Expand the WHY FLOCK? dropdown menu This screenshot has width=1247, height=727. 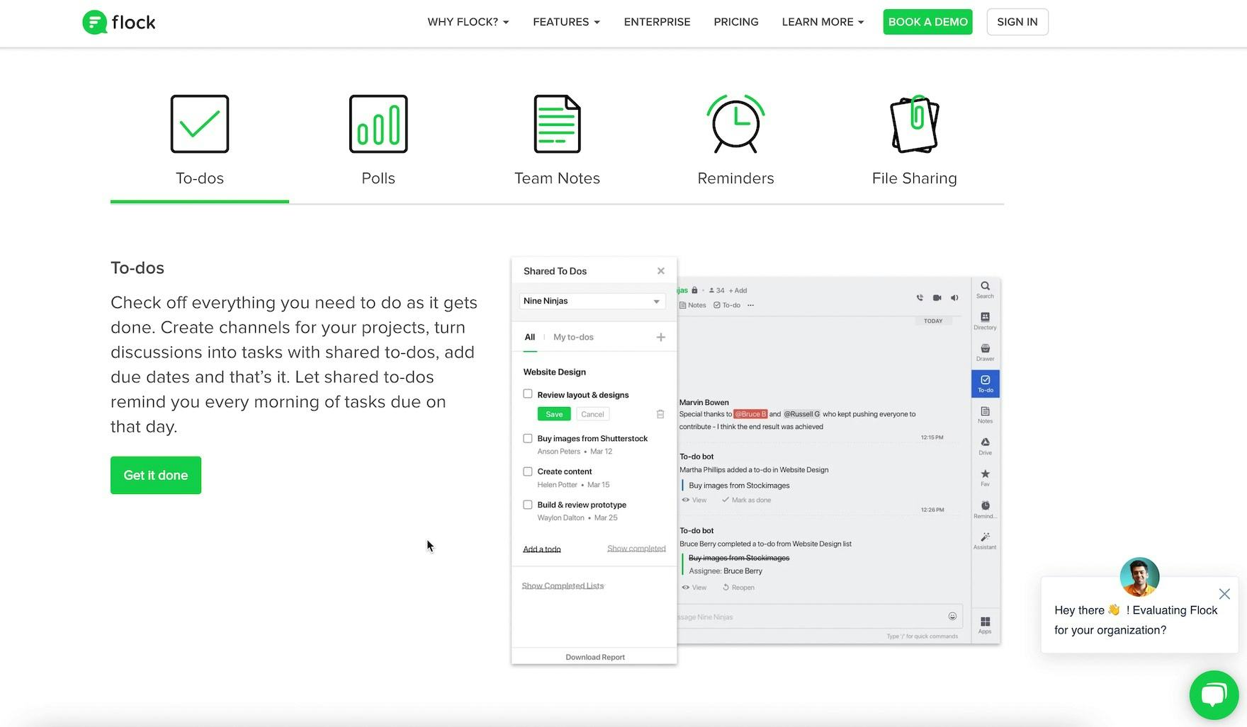click(468, 22)
